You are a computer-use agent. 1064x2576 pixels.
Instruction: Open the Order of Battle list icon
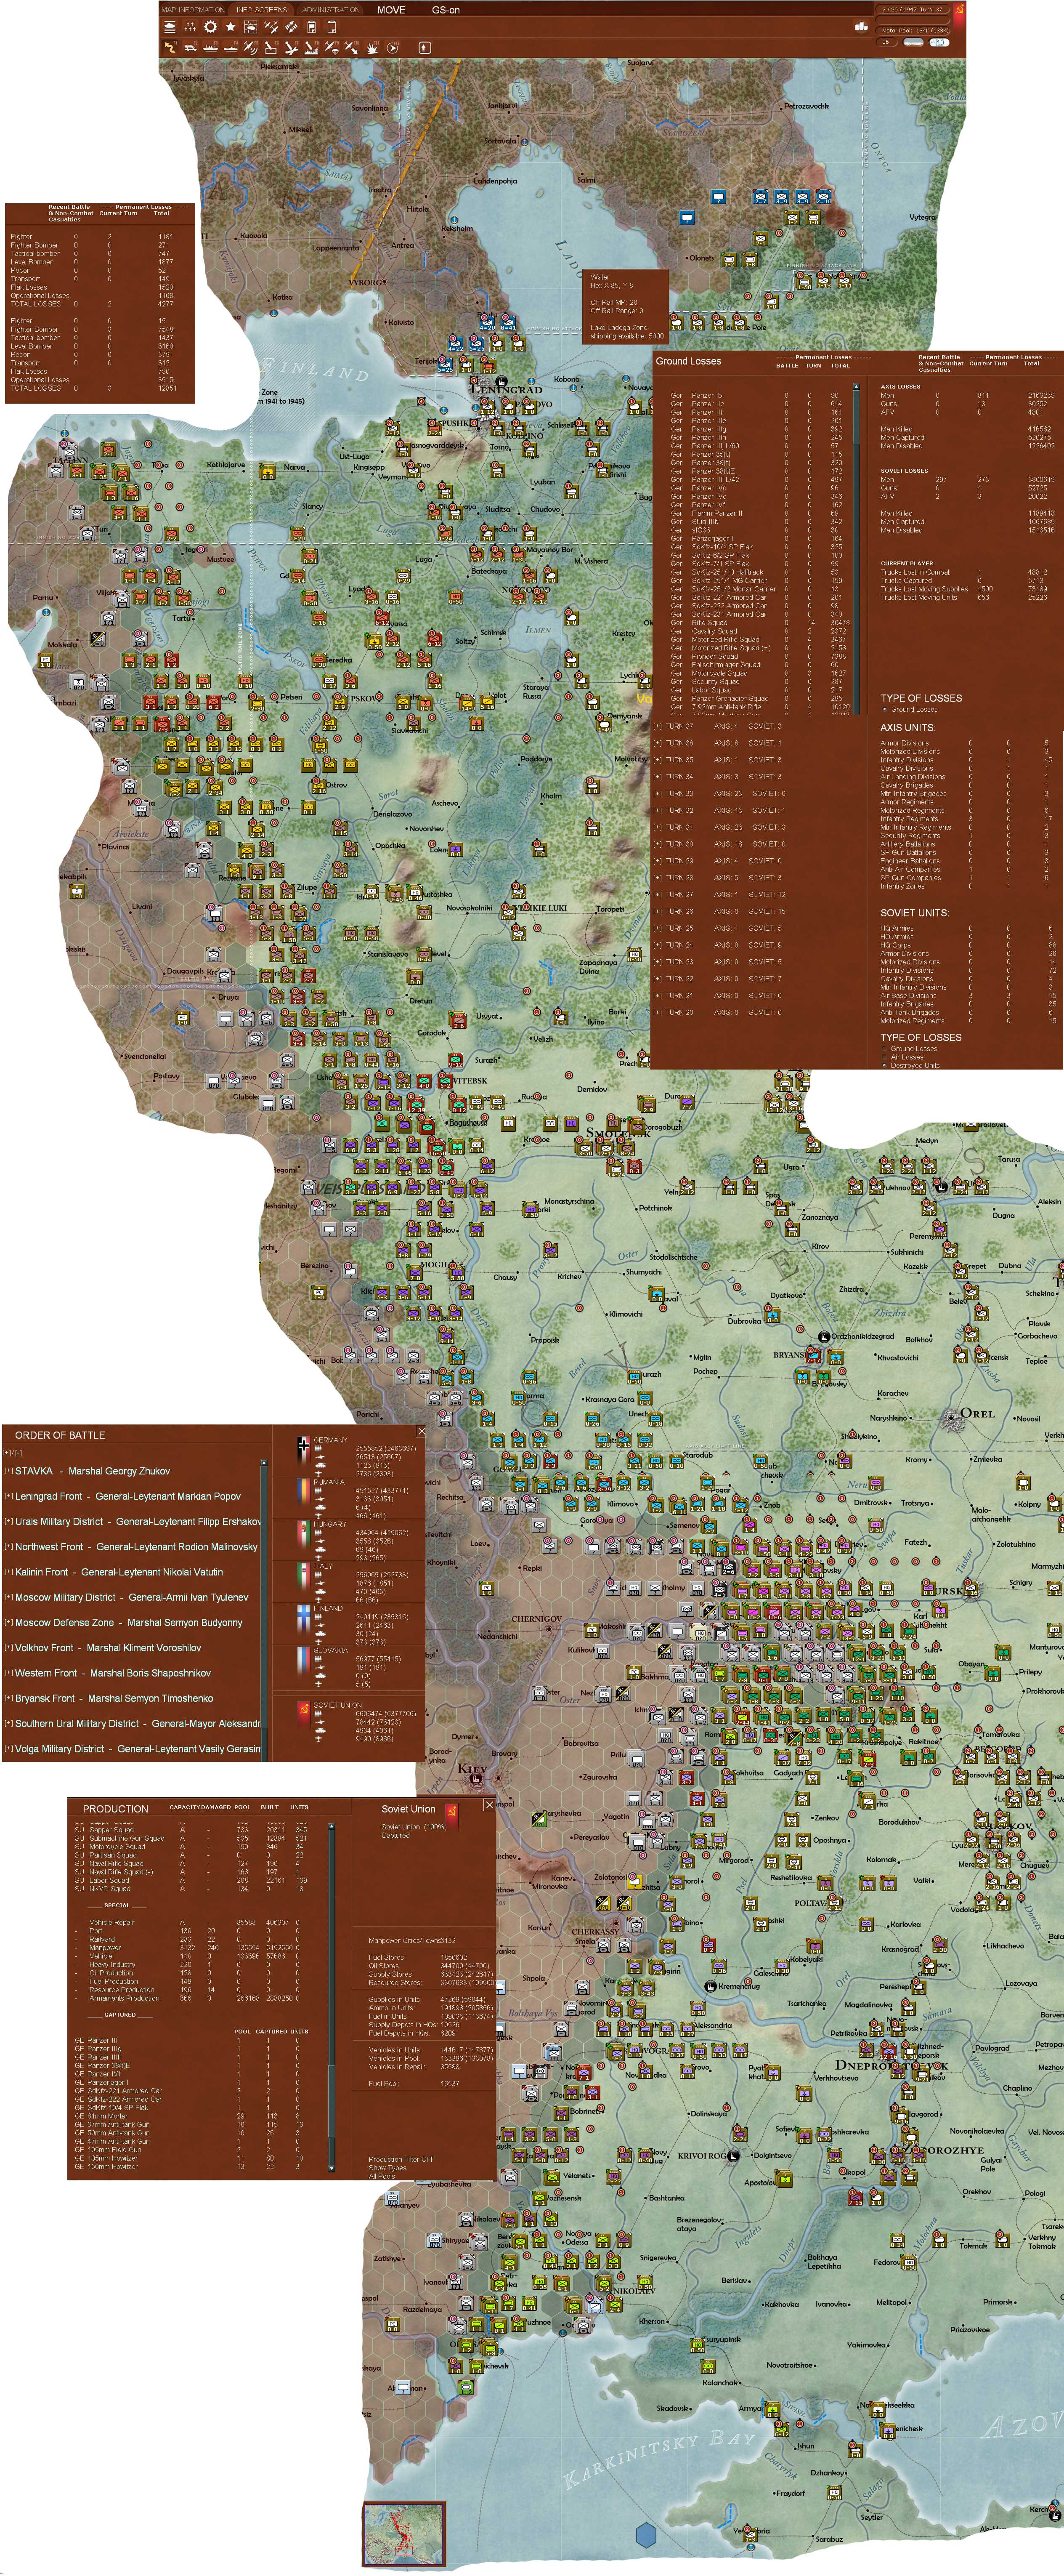(170, 27)
